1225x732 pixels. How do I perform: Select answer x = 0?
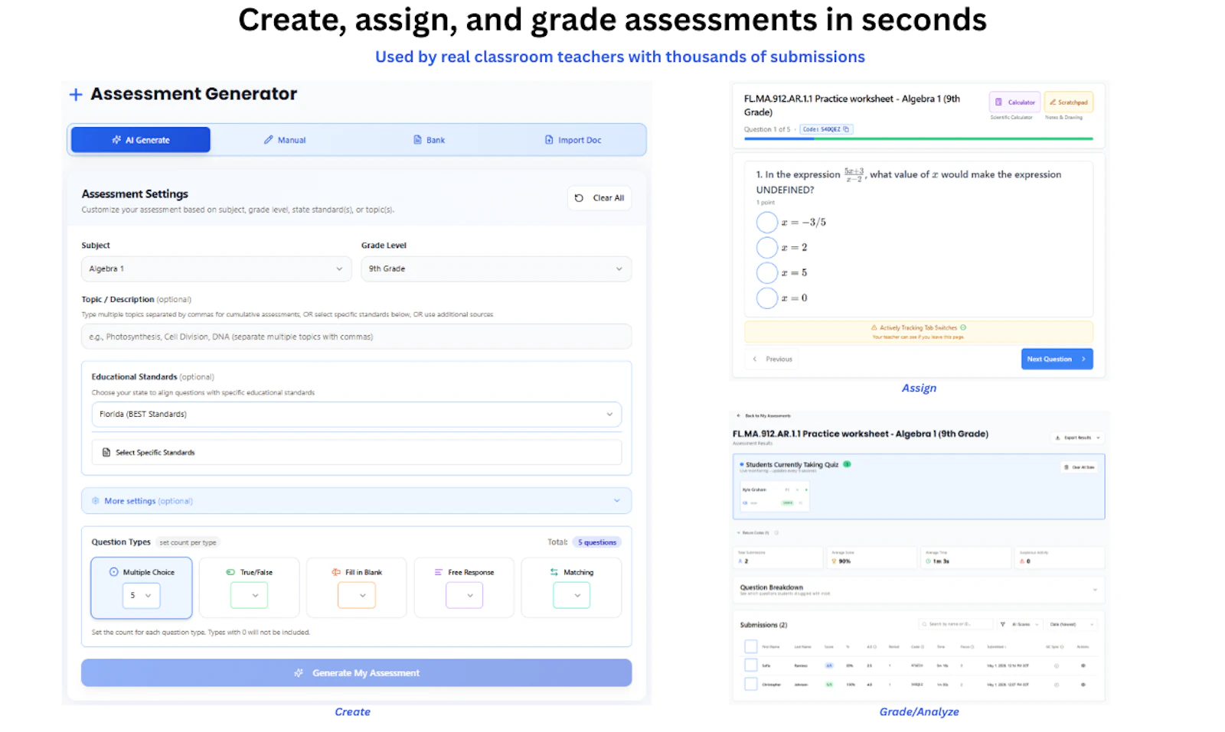(x=767, y=298)
